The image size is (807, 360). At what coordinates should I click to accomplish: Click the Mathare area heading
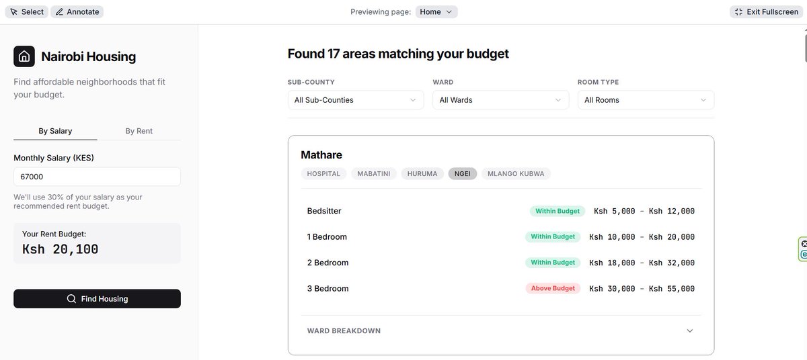tap(321, 155)
